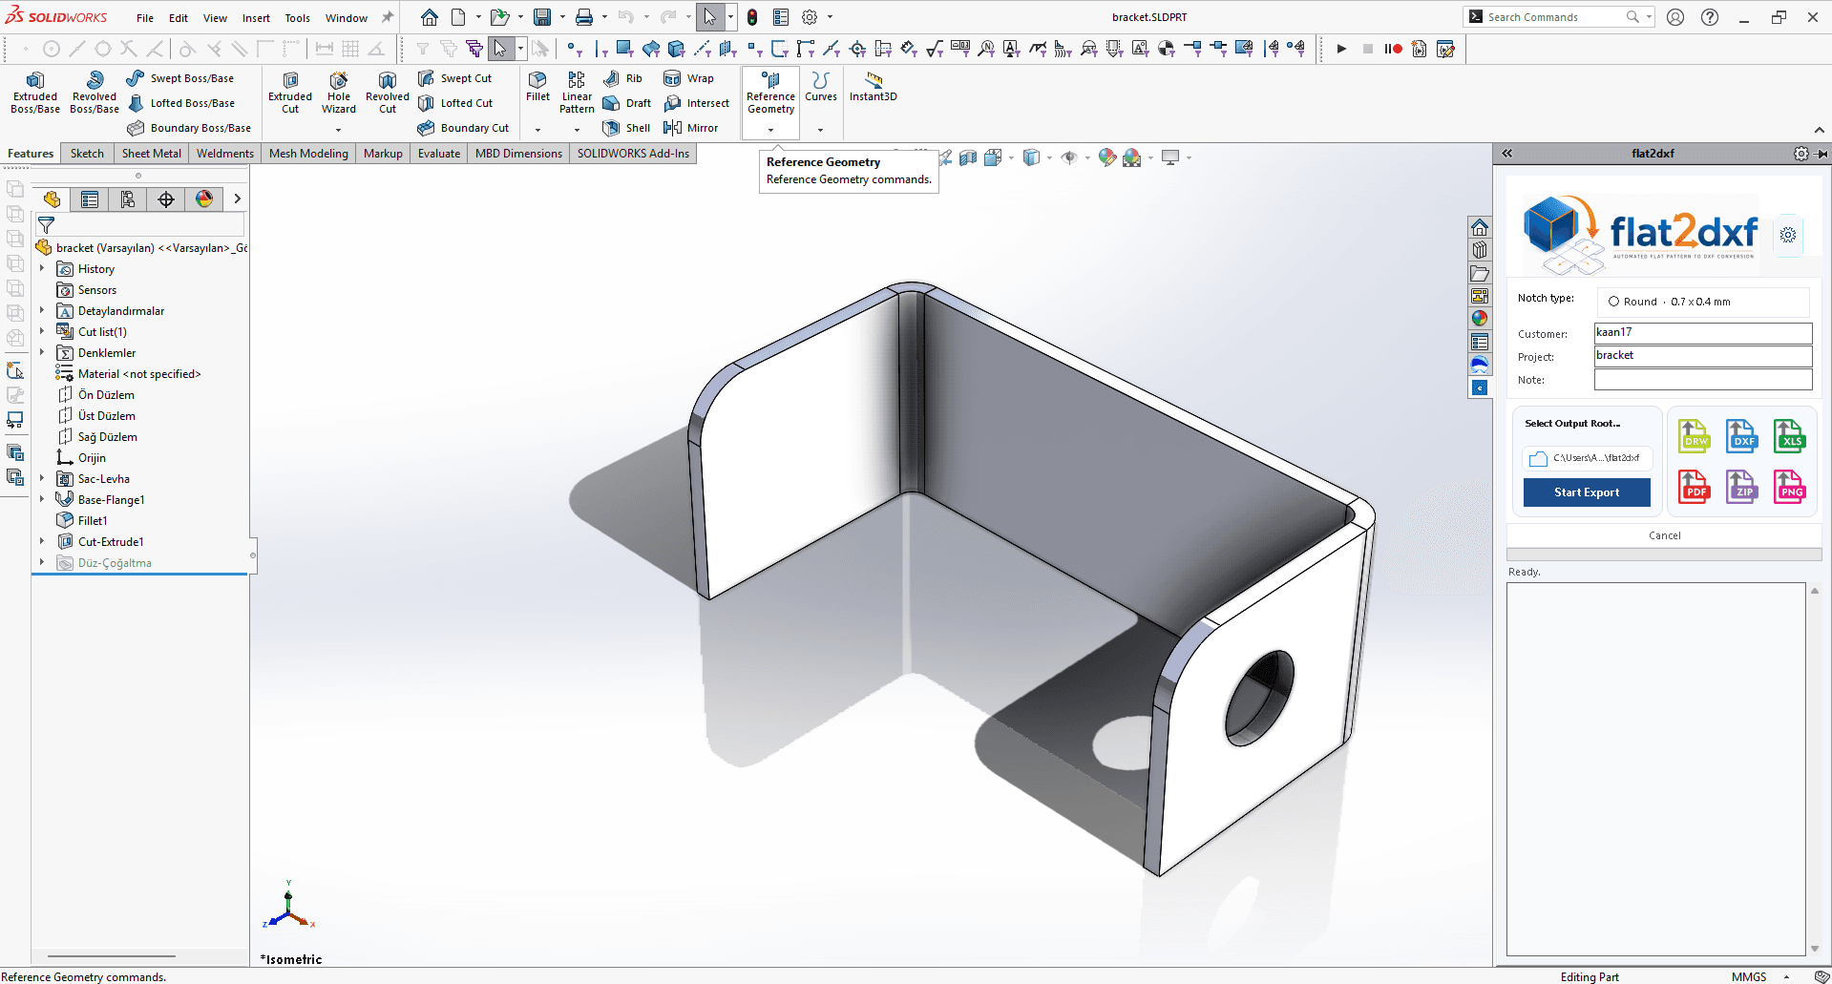Viewport: 1832px width, 984px height.
Task: Switch to the SOLIDWORKS Add-Ins tab
Action: [x=633, y=154]
